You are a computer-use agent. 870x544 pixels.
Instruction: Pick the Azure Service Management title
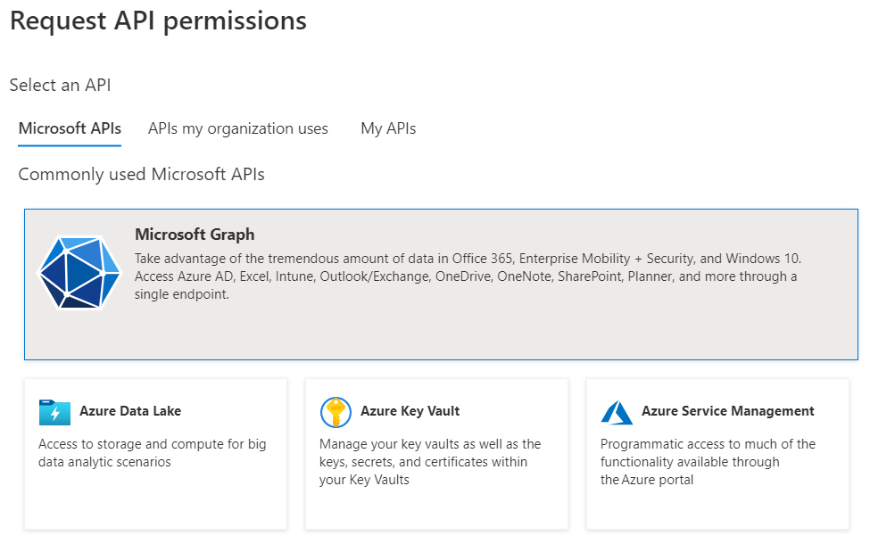tap(728, 411)
